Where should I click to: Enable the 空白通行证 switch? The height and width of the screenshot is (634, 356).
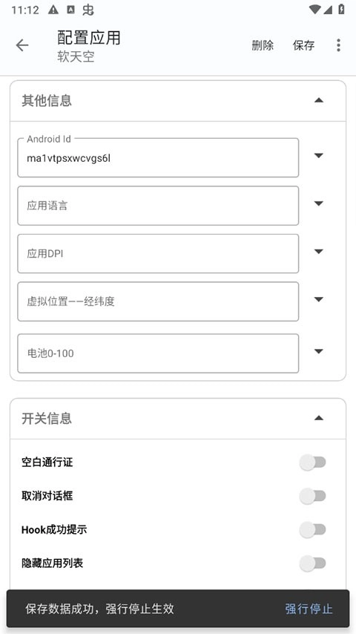pyautogui.click(x=312, y=463)
